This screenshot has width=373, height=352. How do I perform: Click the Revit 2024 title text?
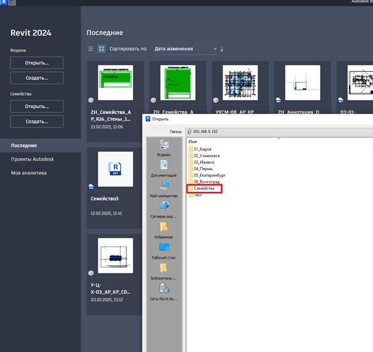point(31,33)
